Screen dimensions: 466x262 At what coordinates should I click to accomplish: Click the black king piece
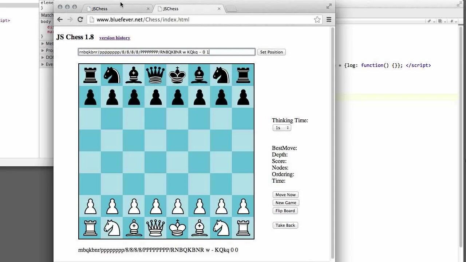(x=177, y=75)
